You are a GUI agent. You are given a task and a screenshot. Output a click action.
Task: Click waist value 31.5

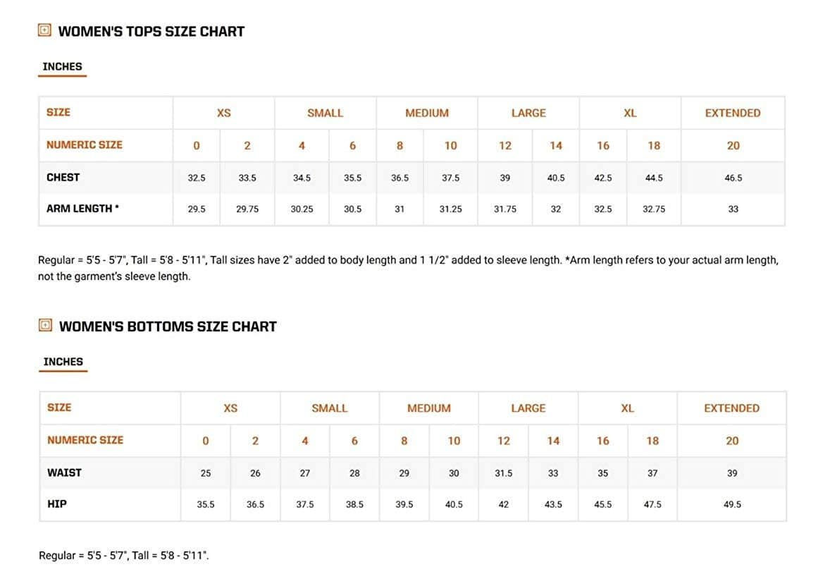click(503, 474)
